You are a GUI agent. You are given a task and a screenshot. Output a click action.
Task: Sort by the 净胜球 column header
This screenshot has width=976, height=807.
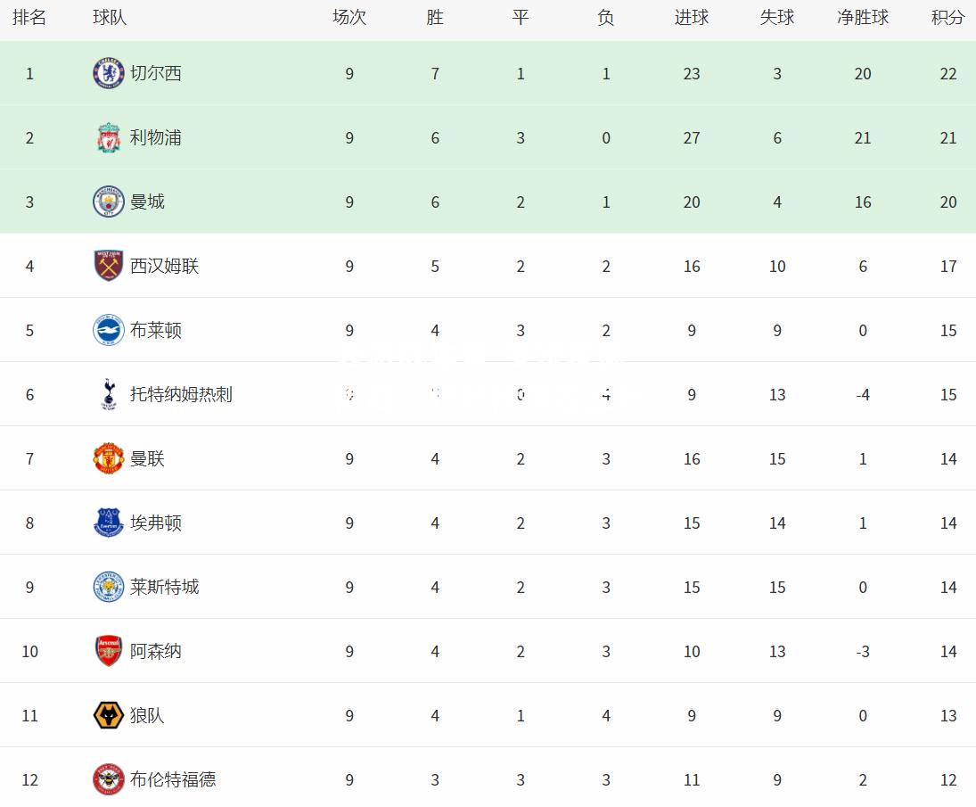(863, 18)
